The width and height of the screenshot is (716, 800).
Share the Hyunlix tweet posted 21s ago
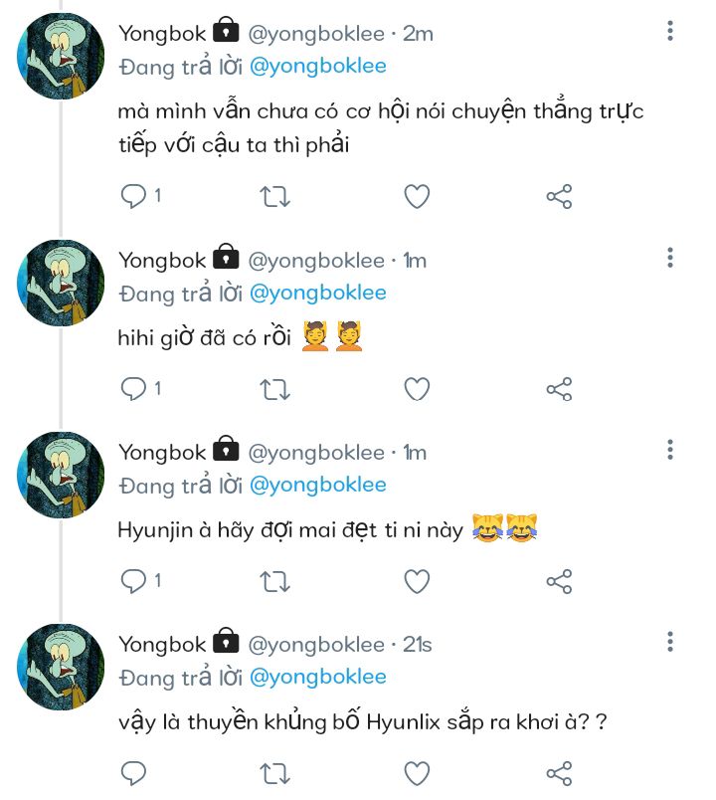pyautogui.click(x=559, y=773)
